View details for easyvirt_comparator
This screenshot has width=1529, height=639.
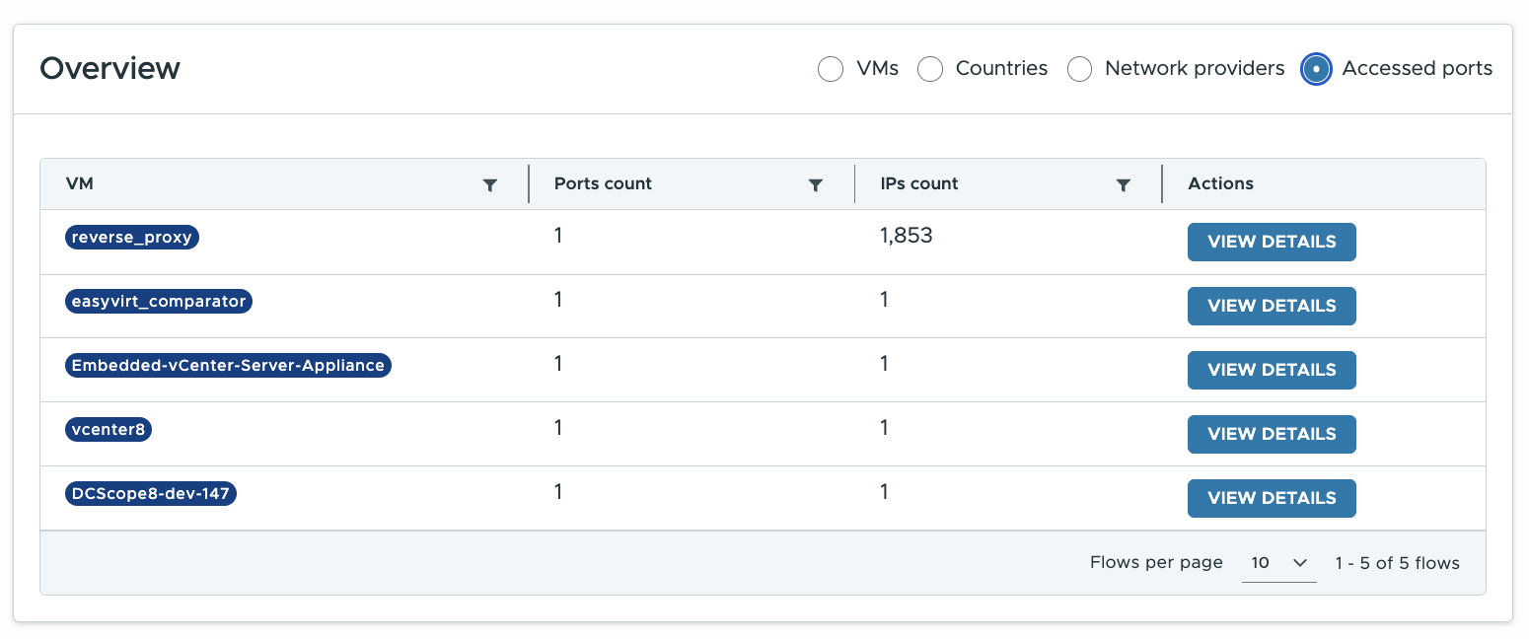pyautogui.click(x=1272, y=306)
